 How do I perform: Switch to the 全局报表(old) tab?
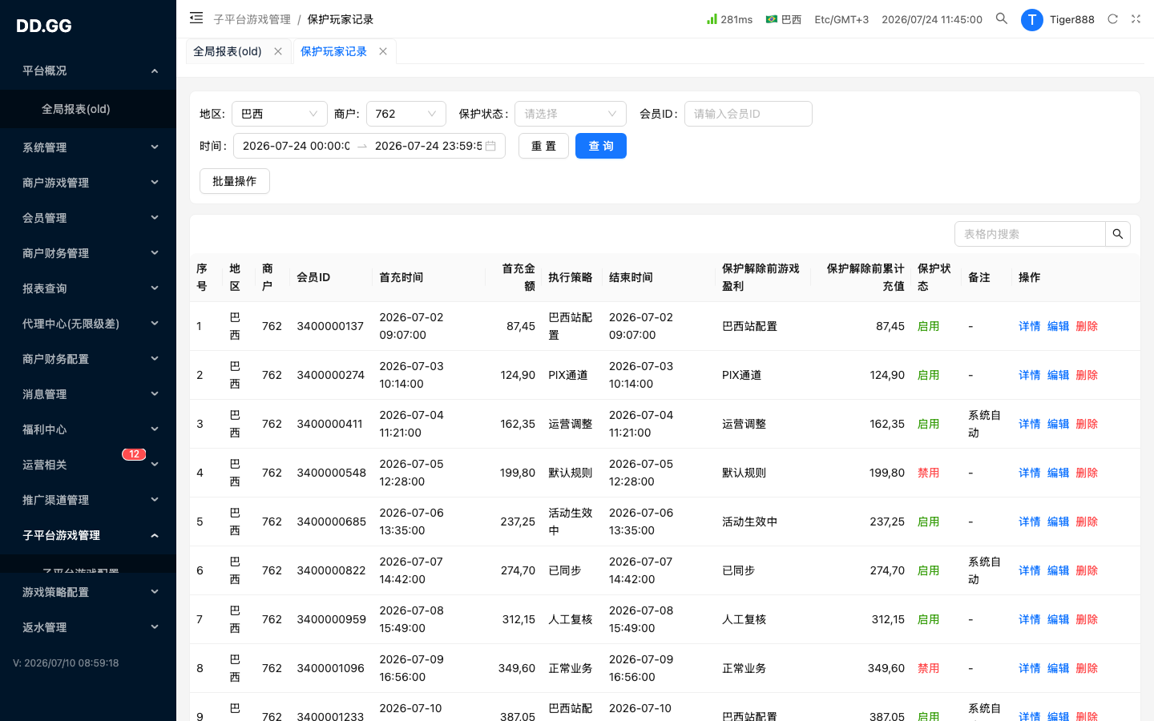228,51
